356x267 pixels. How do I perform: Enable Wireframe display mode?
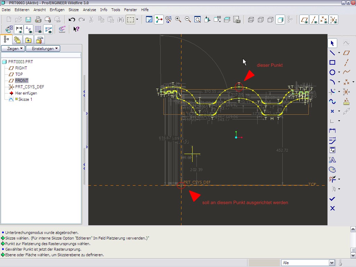click(x=251, y=19)
